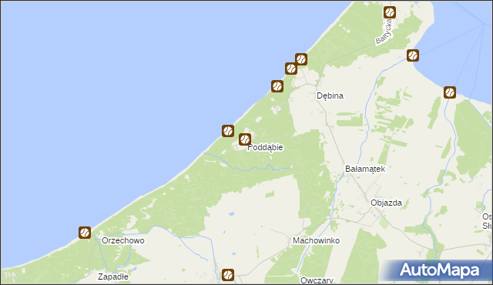This screenshot has height=285, width=493.
Task: Select the middle coastal marker northwest of Dębina
Action: coord(291,69)
